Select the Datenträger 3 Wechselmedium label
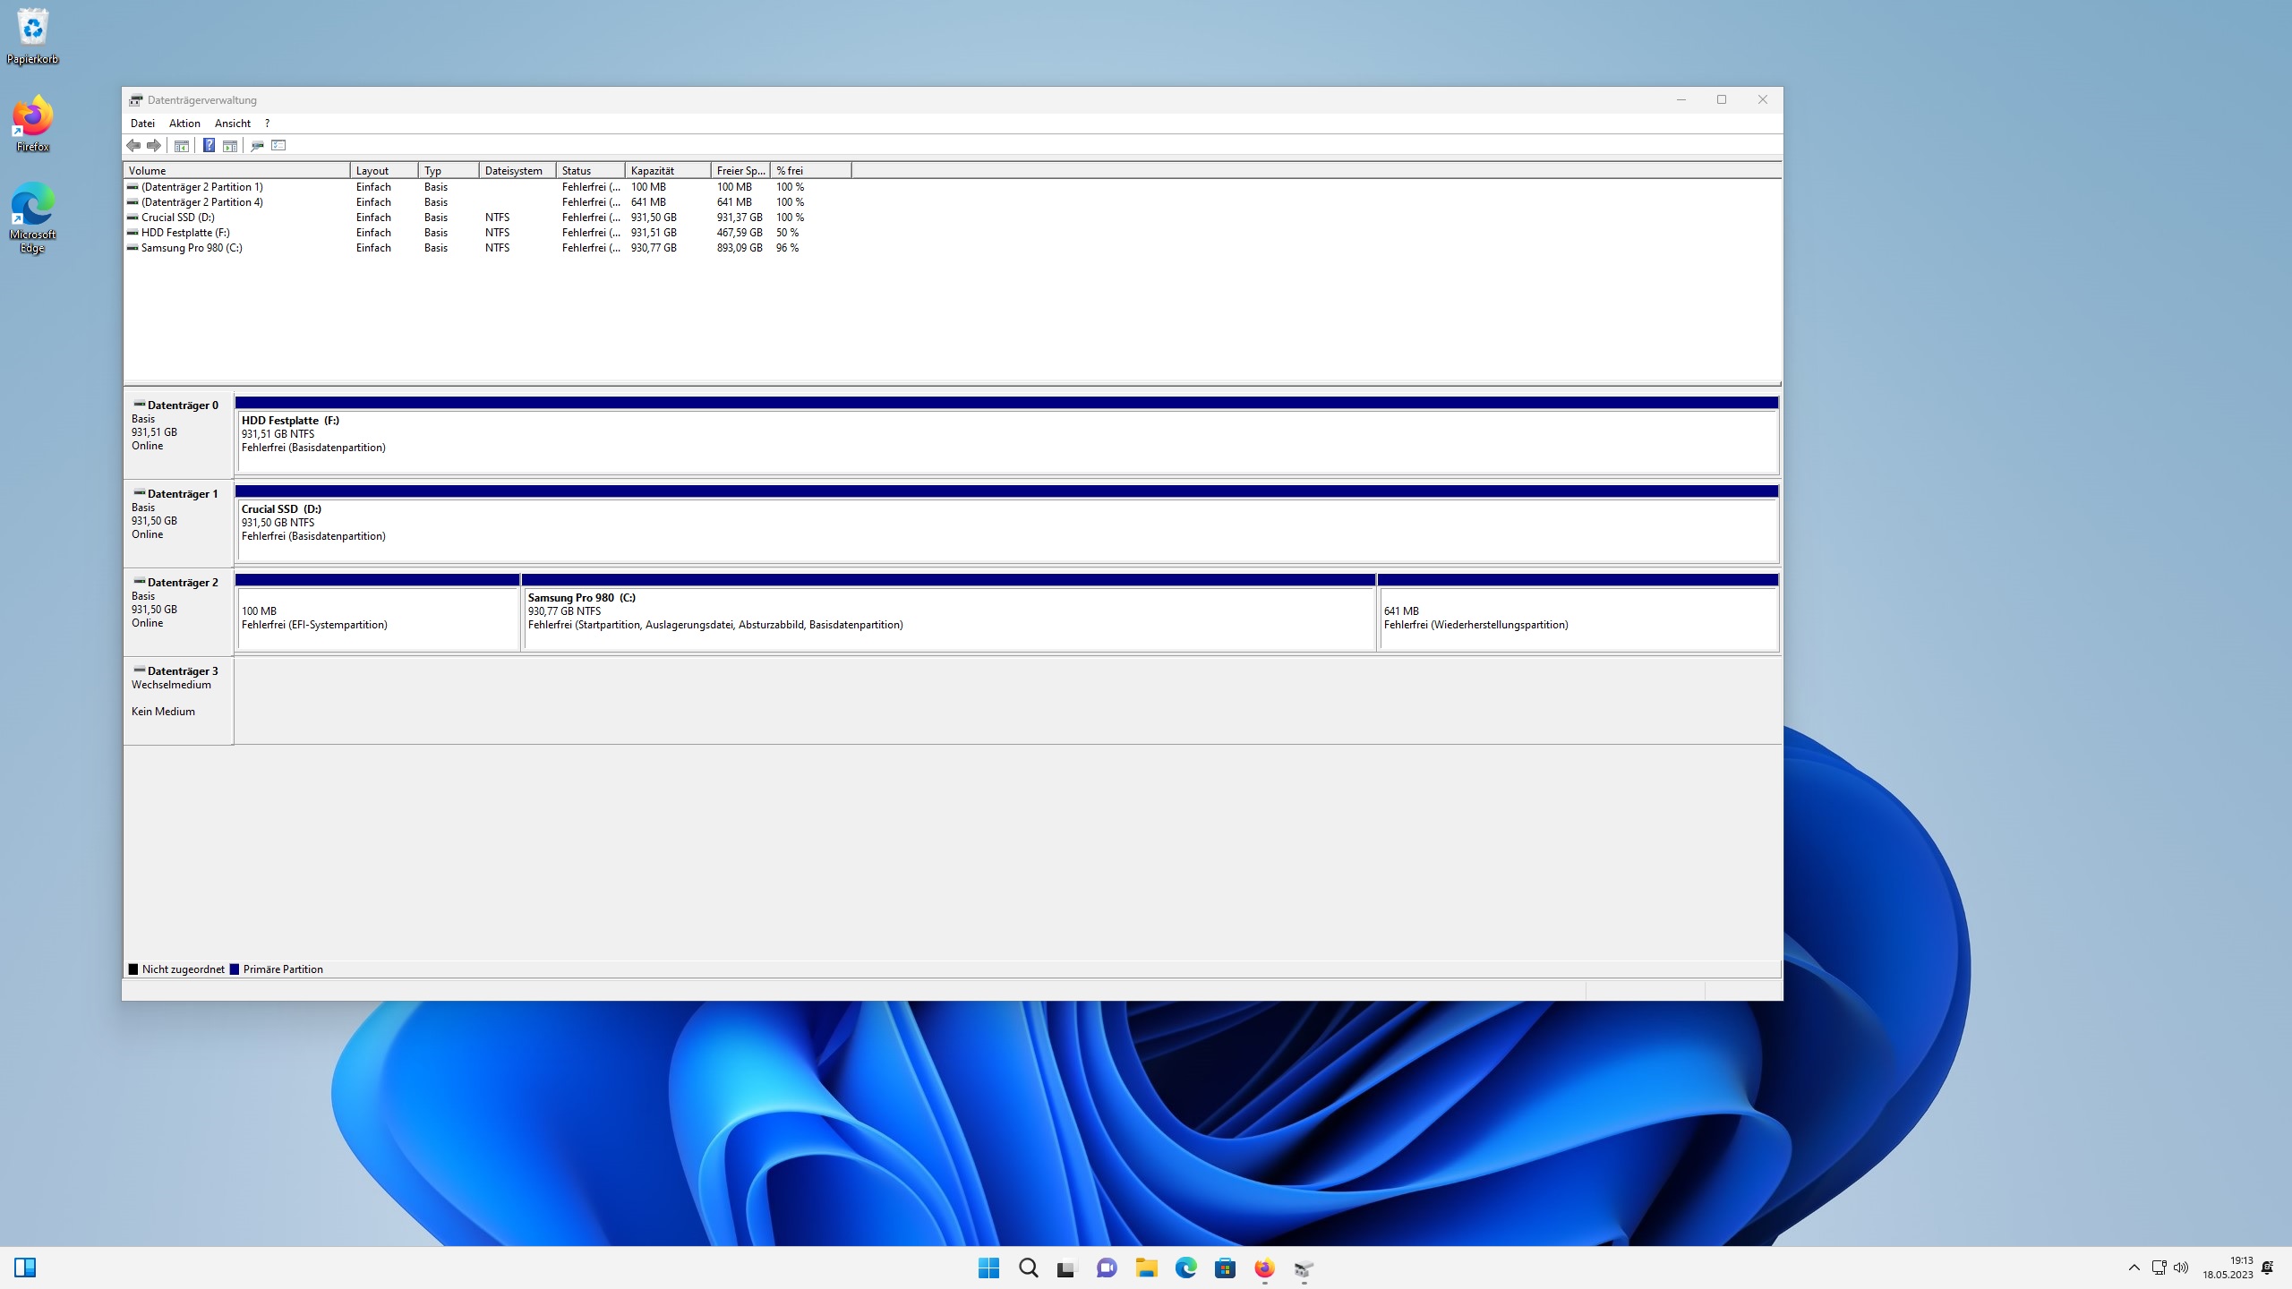Image resolution: width=2292 pixels, height=1289 pixels. pos(178,700)
